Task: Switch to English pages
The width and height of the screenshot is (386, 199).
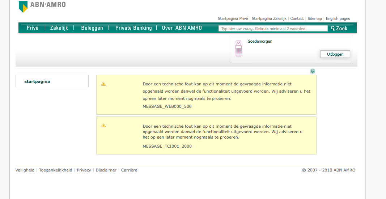Action: click(338, 18)
